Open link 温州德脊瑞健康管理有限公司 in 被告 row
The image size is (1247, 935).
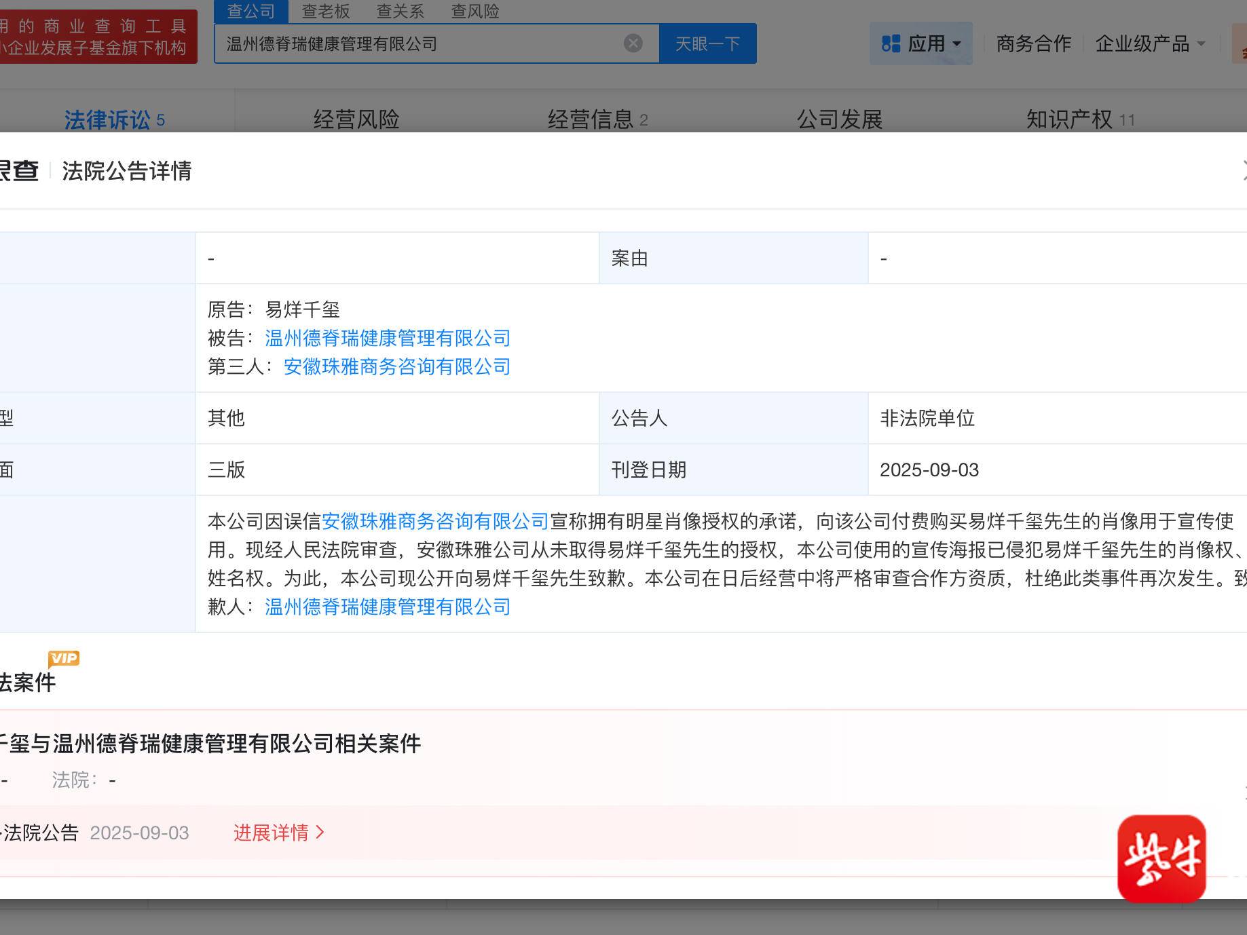[x=388, y=338]
